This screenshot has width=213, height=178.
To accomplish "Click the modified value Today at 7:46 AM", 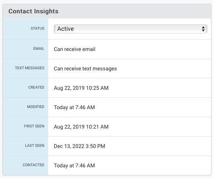I will pyautogui.click(x=74, y=107).
